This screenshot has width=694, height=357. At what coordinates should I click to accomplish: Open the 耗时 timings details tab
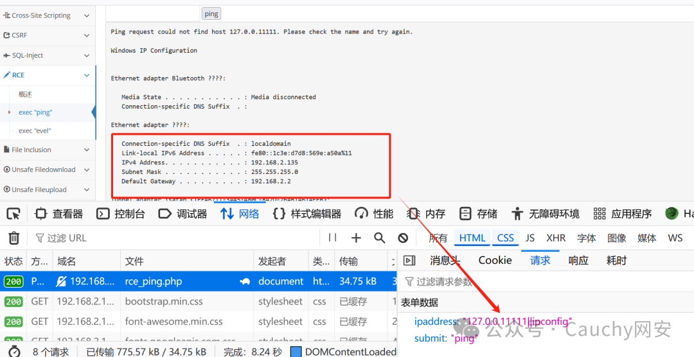[x=616, y=261]
